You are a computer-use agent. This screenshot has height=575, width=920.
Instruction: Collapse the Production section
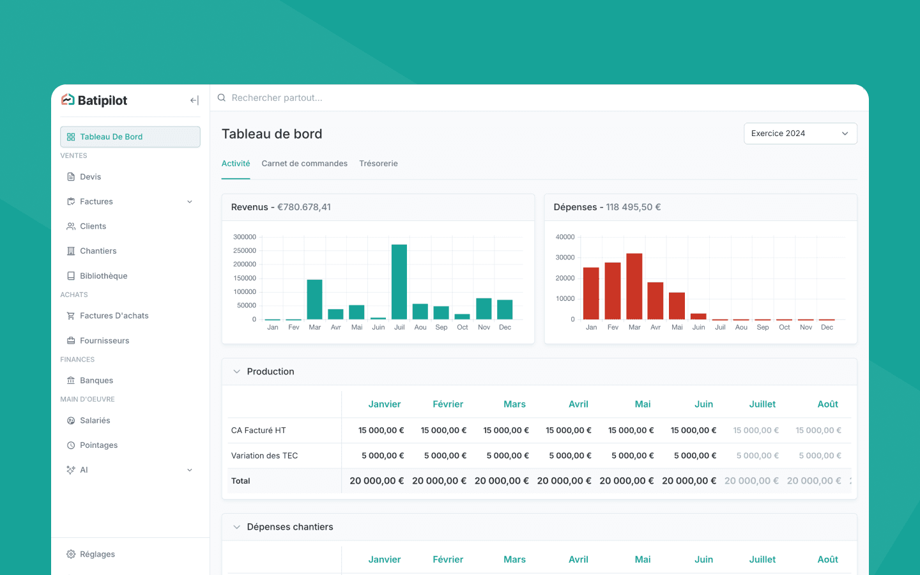click(x=236, y=372)
